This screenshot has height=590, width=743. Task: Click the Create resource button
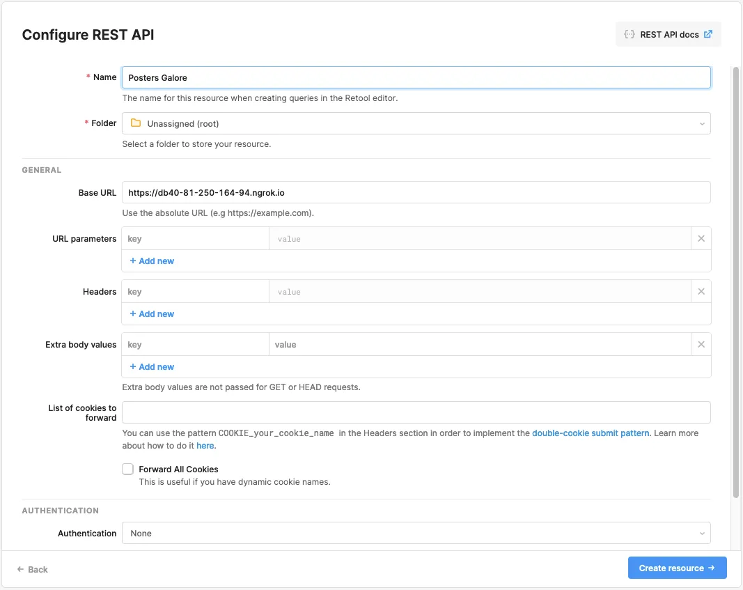click(x=677, y=568)
